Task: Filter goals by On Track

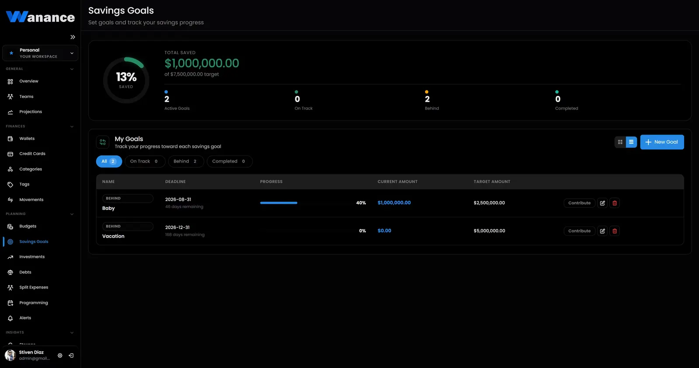Action: coord(145,161)
